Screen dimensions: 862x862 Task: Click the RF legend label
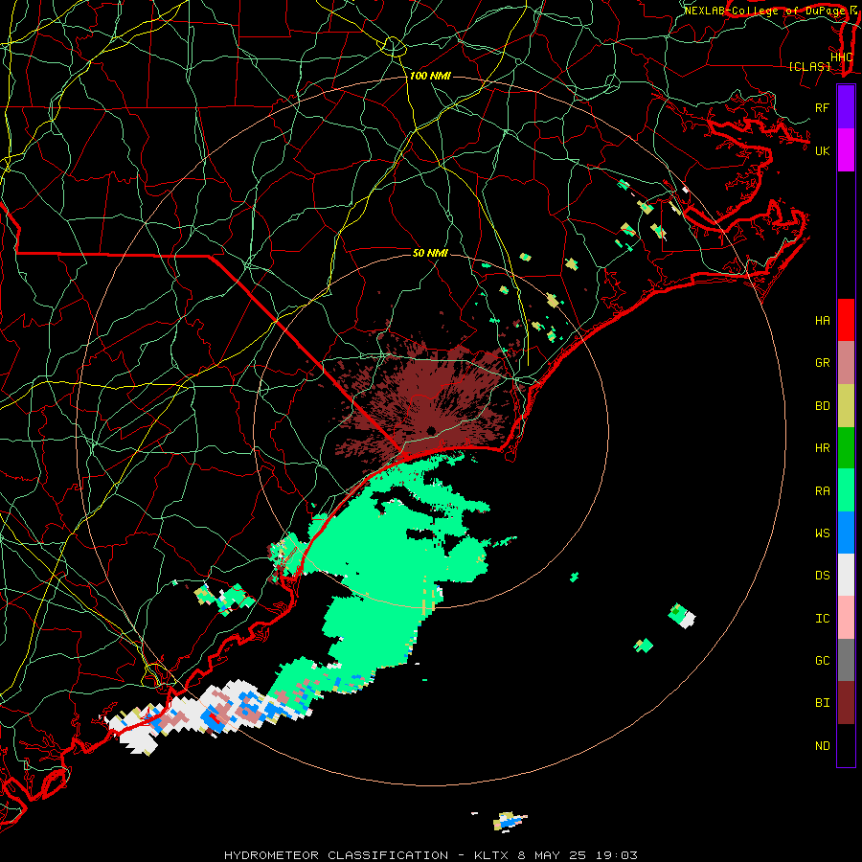tap(822, 108)
